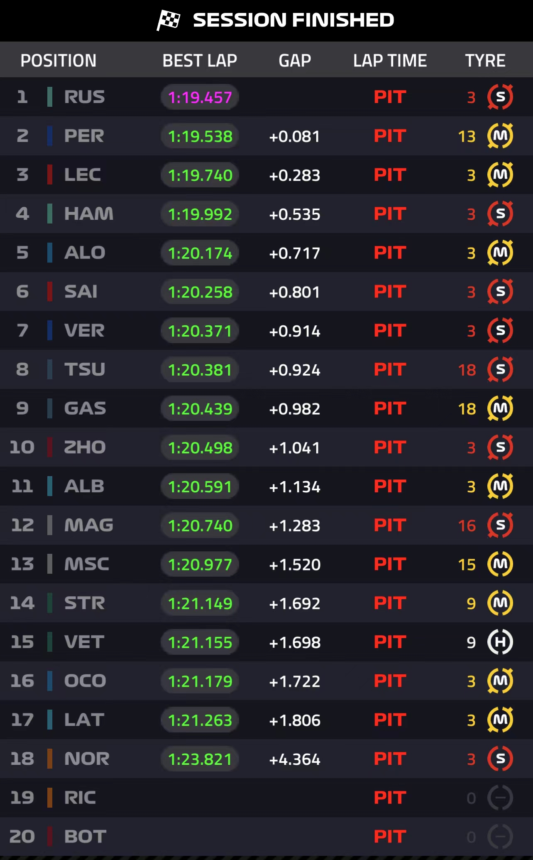533x860 pixels.
Task: Click the BEST LAP column header
Action: (200, 61)
